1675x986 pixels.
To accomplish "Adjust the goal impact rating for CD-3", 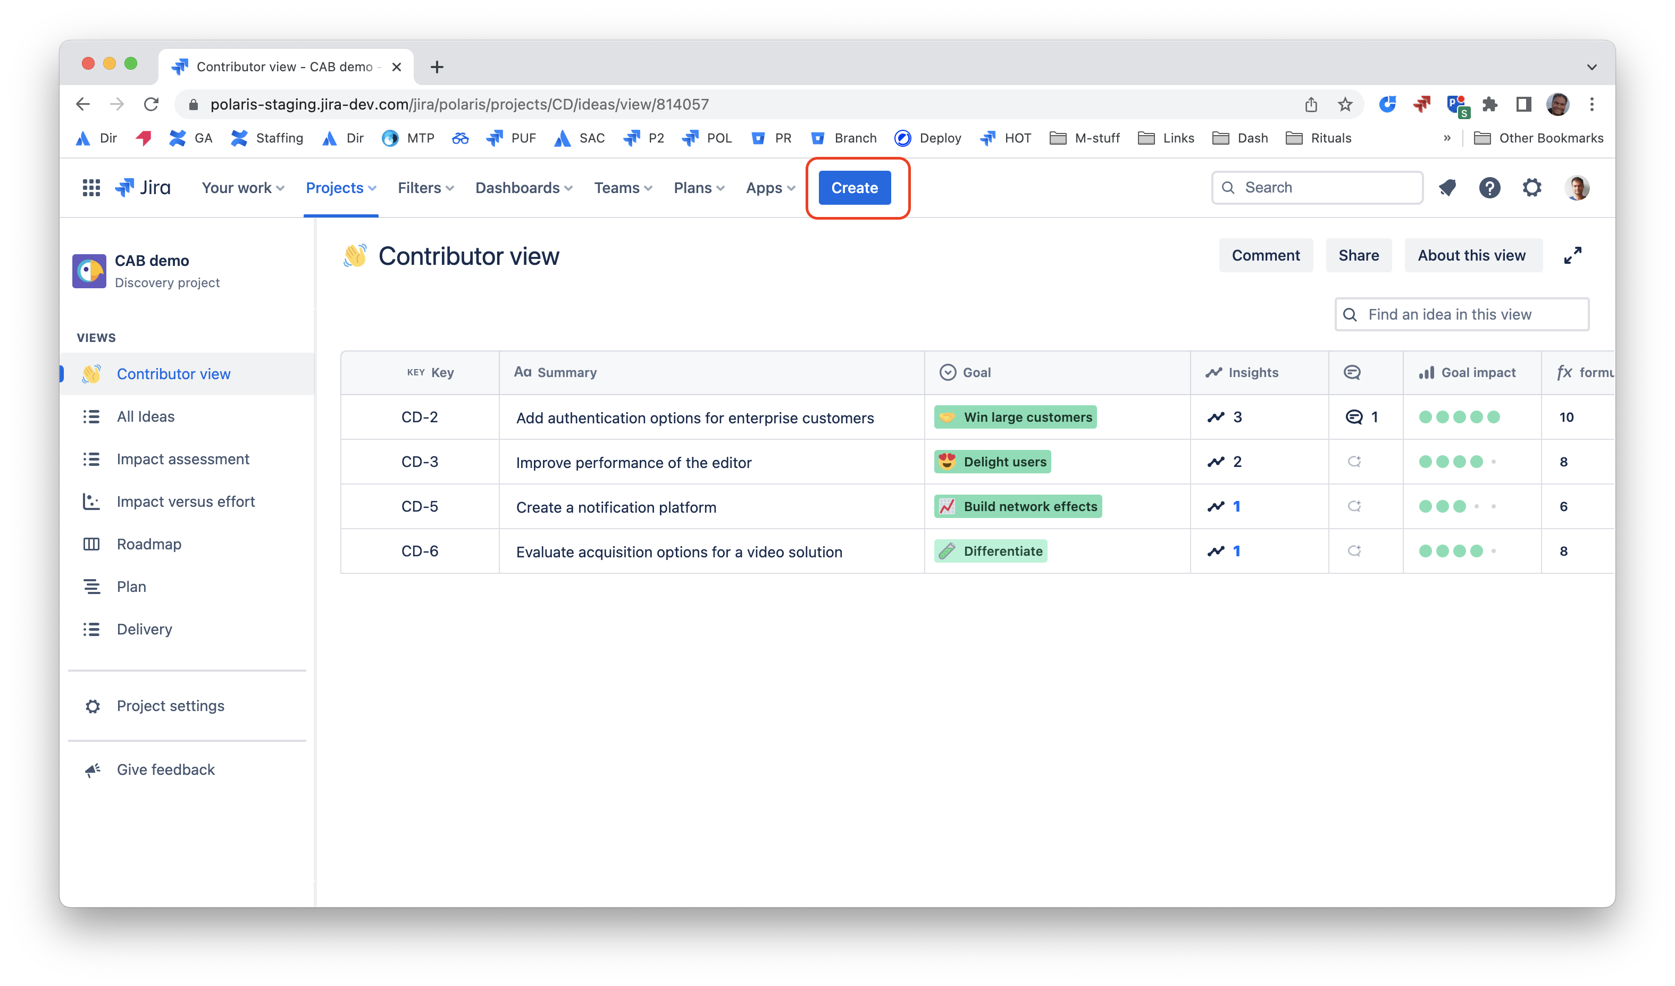I will point(1457,462).
